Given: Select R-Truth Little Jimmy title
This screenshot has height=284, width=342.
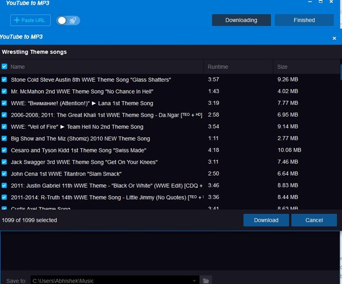Looking at the screenshot, I should [107, 197].
